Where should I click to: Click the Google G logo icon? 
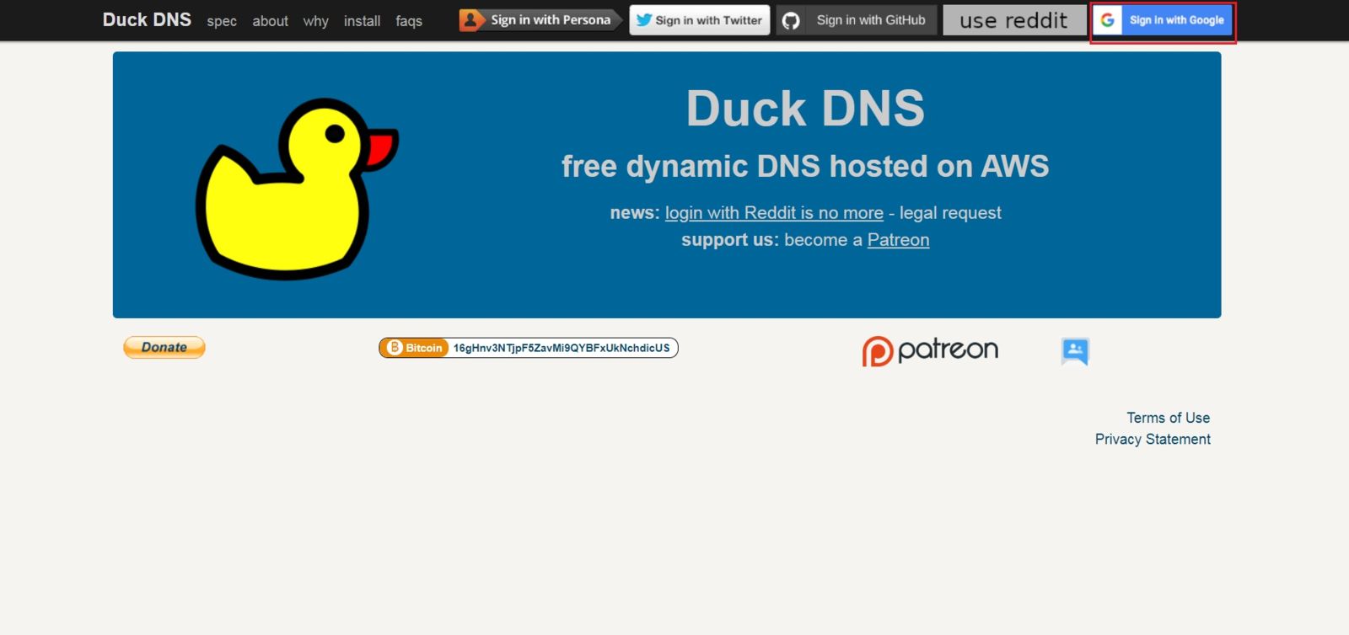click(x=1108, y=20)
